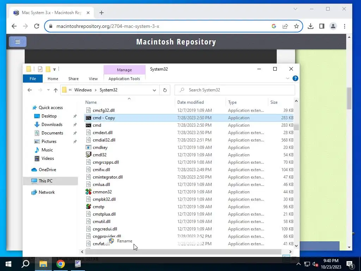Image resolution: width=361 pixels, height=271 pixels.
Task: Open Pictures in the navigation pane
Action: pyautogui.click(x=49, y=141)
